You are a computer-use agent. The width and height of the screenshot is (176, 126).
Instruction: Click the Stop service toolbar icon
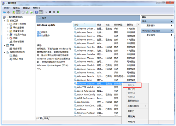coord(50,12)
